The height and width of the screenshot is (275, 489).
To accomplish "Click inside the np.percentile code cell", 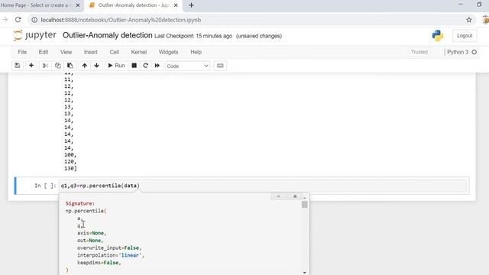I will click(x=264, y=186).
